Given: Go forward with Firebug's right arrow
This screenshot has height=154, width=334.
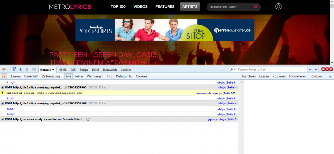Looking at the screenshot, I should [27, 69].
